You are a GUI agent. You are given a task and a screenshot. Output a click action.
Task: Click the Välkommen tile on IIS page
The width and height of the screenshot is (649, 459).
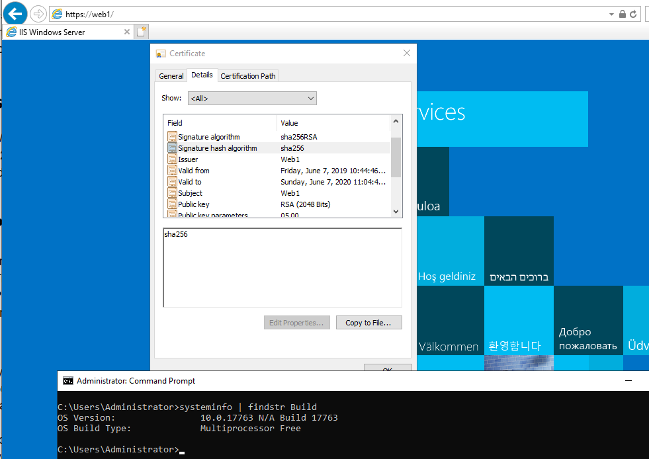pos(451,320)
